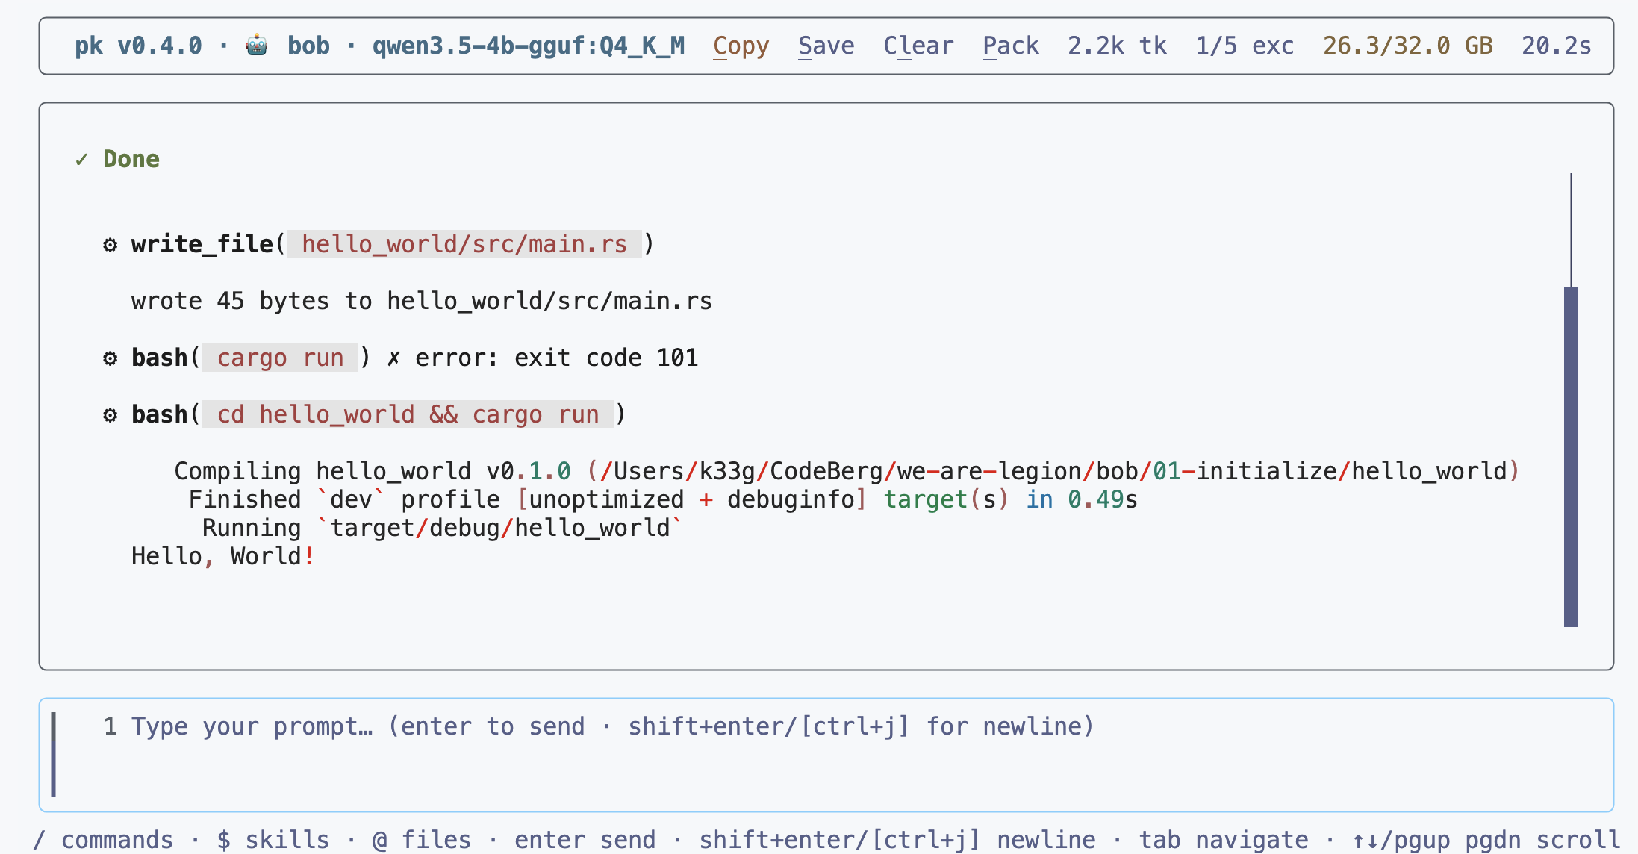
Task: Click the cd hello_world && cargo run command
Action: pyautogui.click(x=408, y=414)
